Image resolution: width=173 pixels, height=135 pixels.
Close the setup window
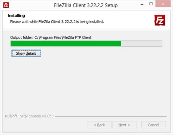click(163, 4)
